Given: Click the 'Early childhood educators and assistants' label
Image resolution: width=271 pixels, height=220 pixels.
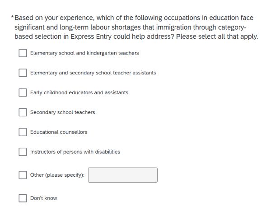Looking at the screenshot, I should tap(79, 92).
